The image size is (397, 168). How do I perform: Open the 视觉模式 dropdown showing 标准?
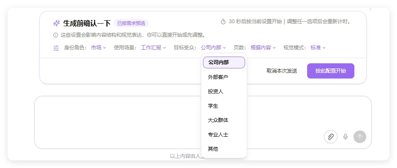point(318,47)
